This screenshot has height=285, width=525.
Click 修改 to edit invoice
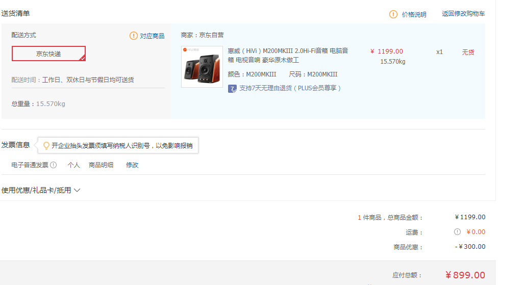click(x=132, y=165)
